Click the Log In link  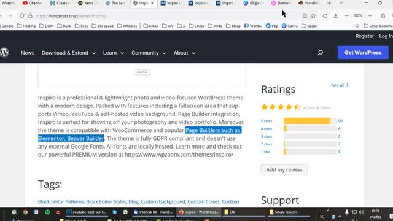[386, 36]
